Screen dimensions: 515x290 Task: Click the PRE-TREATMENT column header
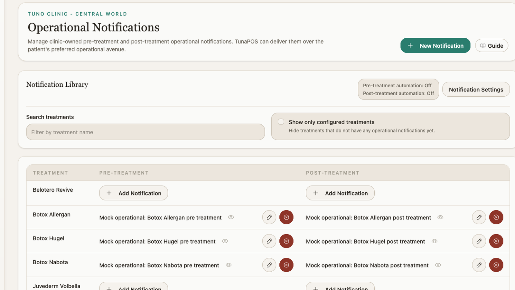pyautogui.click(x=124, y=173)
